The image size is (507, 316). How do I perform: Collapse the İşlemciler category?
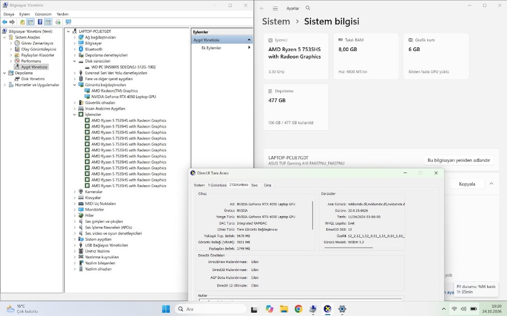pyautogui.click(x=75, y=114)
